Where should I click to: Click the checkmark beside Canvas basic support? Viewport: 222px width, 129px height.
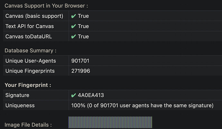click(73, 16)
